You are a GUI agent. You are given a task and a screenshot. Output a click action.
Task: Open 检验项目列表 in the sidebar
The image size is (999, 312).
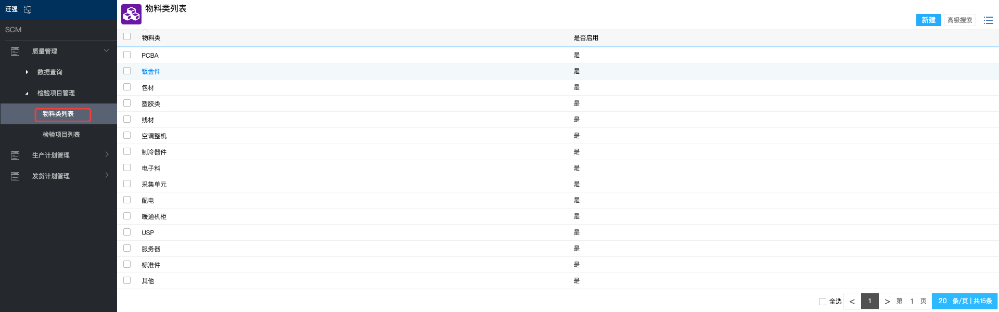click(61, 135)
